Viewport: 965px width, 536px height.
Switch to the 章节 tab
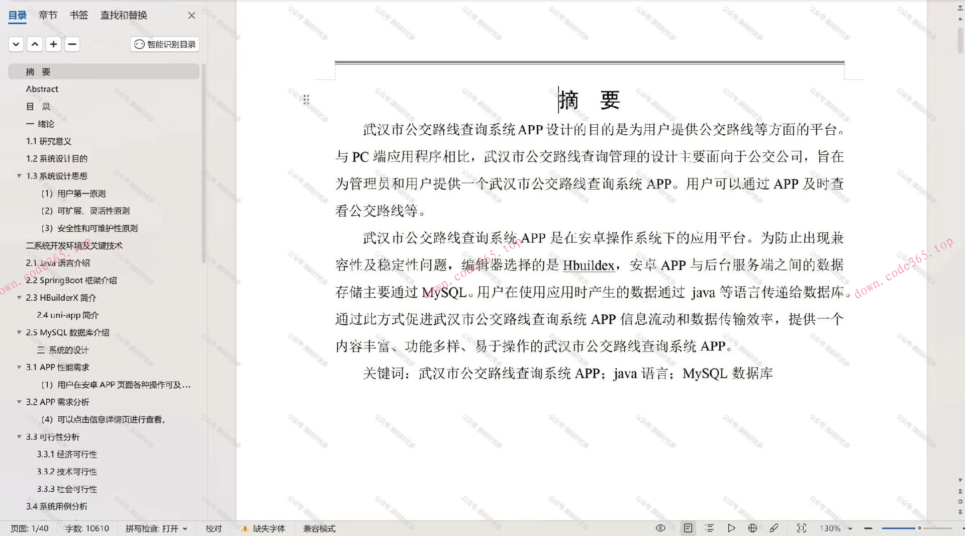click(48, 15)
